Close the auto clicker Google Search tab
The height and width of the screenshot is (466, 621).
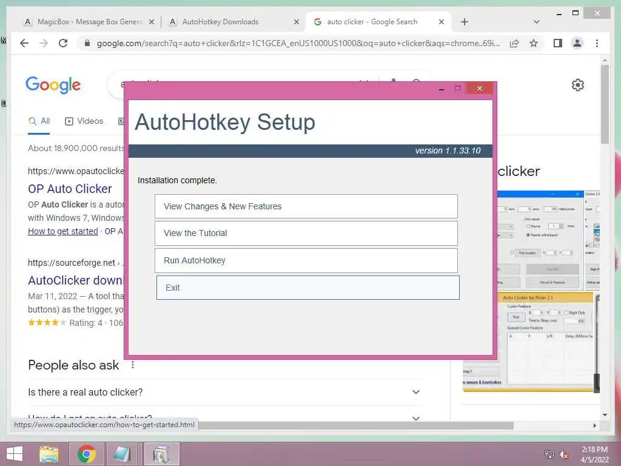(441, 22)
